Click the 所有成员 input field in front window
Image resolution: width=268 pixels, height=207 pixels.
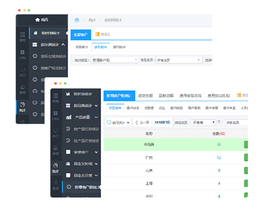236,122
